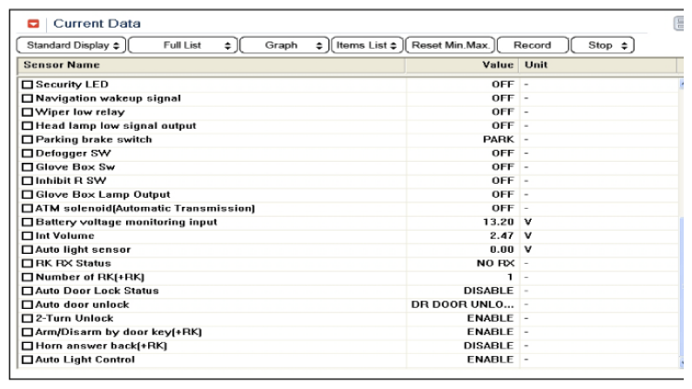Check the Battery voltage monitoring input checkbox
This screenshot has width=692, height=389.
click(x=28, y=223)
